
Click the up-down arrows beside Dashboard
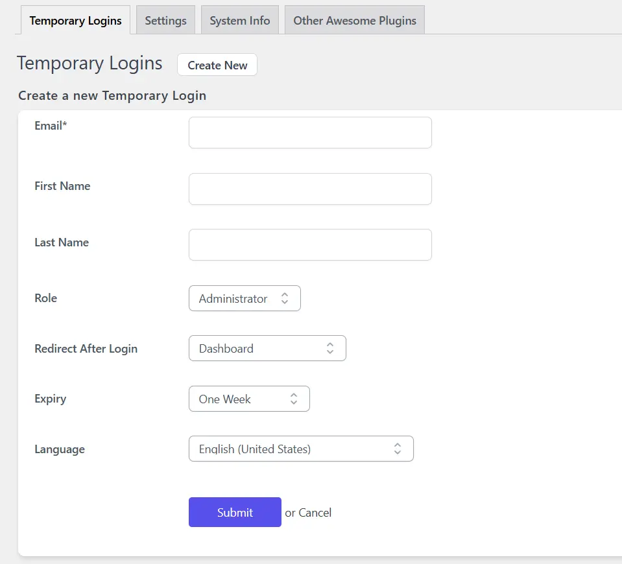tap(329, 348)
